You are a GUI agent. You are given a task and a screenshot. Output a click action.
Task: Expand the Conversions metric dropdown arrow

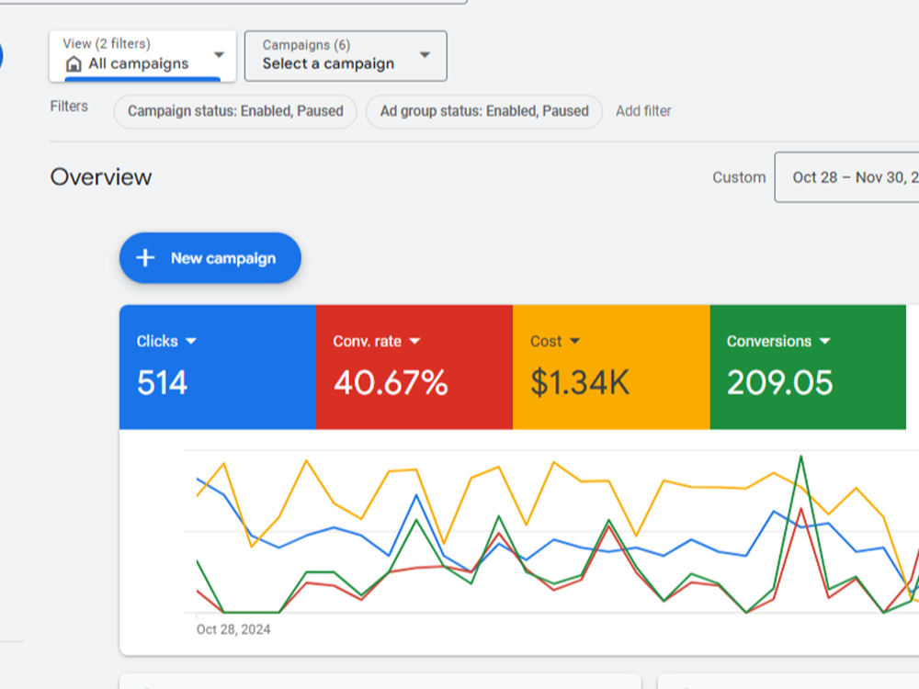point(825,341)
